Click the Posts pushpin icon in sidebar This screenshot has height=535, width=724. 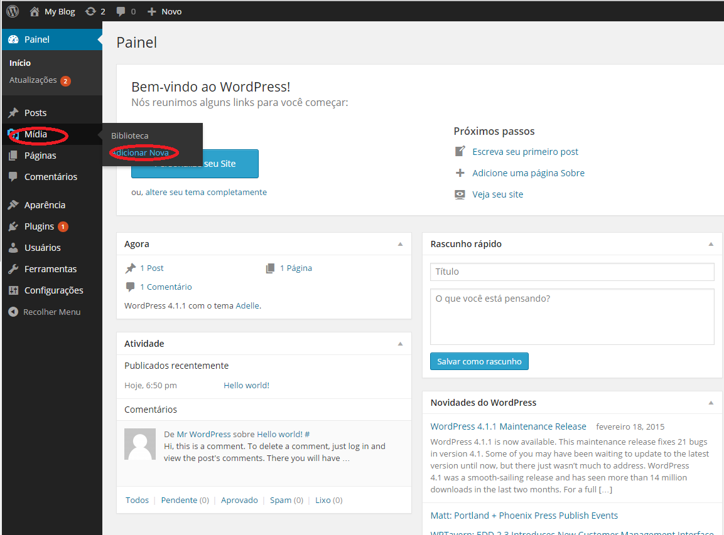[x=13, y=113]
